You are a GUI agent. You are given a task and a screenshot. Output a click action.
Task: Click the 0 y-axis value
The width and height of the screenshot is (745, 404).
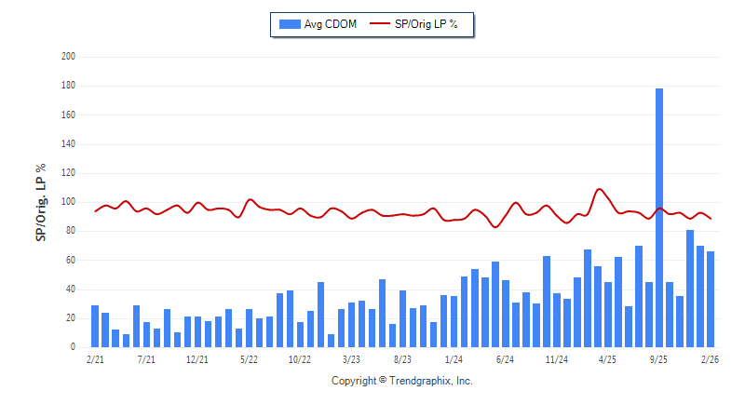tap(73, 347)
